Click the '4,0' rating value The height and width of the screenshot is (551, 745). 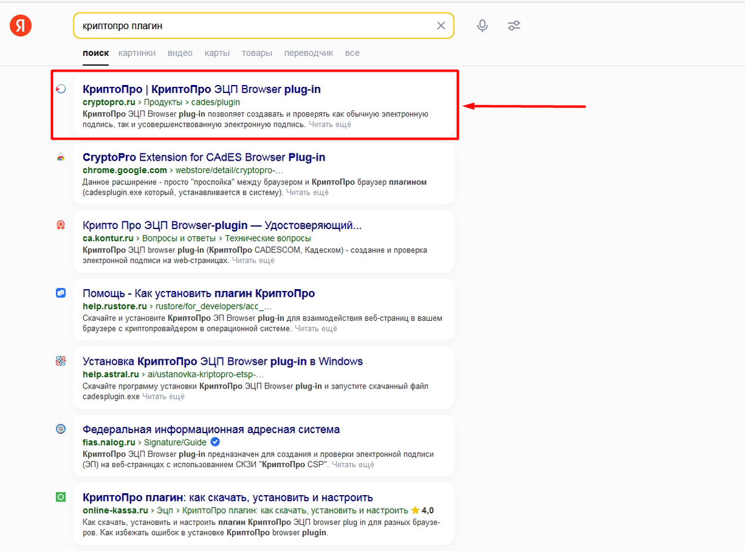428,510
